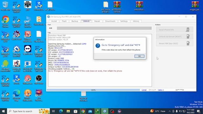Click the Windows Start button
Image resolution: width=203 pixels, height=114 pixels.
pyautogui.click(x=3, y=111)
